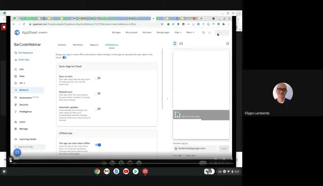
Task: Disable 'The app can start when offline'
Action: [98, 145]
